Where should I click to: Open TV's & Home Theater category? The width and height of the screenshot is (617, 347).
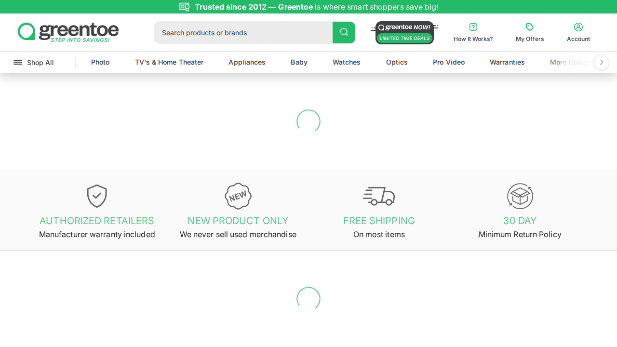[x=169, y=62]
